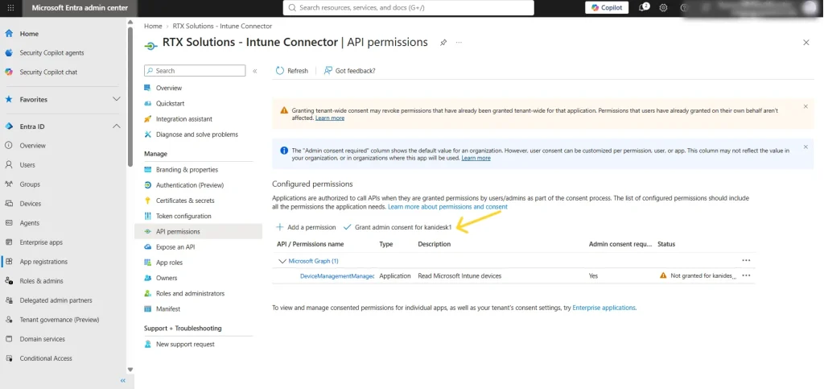Click the resource menu Search field
This screenshot has height=389, width=824.
[x=195, y=71]
